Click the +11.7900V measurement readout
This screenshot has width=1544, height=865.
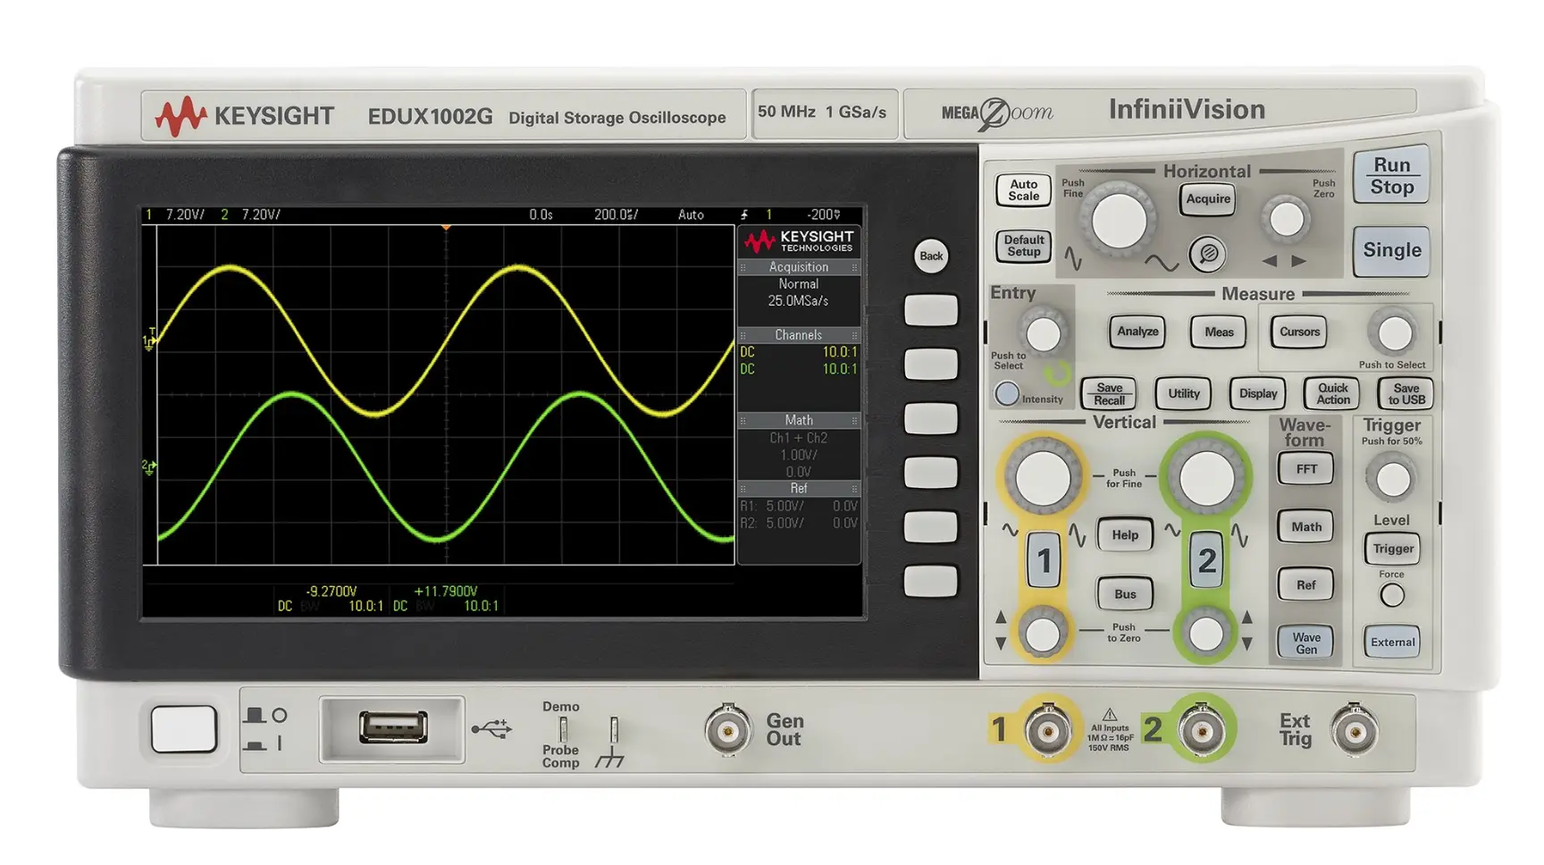tap(446, 592)
